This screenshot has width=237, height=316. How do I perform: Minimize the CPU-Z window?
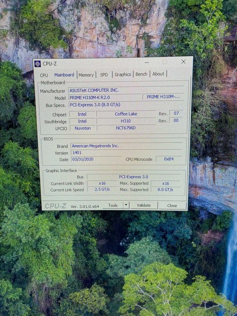[x=147, y=62]
